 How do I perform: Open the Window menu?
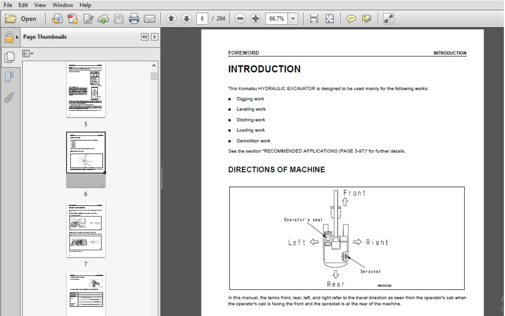tap(63, 5)
